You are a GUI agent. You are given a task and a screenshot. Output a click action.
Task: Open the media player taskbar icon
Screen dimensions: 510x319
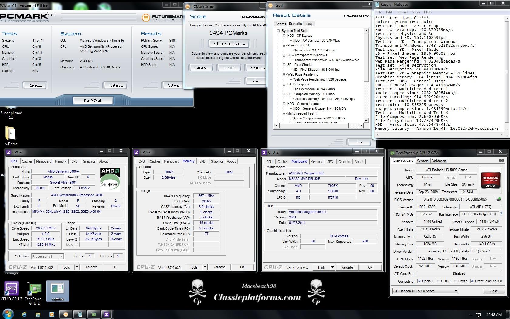52,314
